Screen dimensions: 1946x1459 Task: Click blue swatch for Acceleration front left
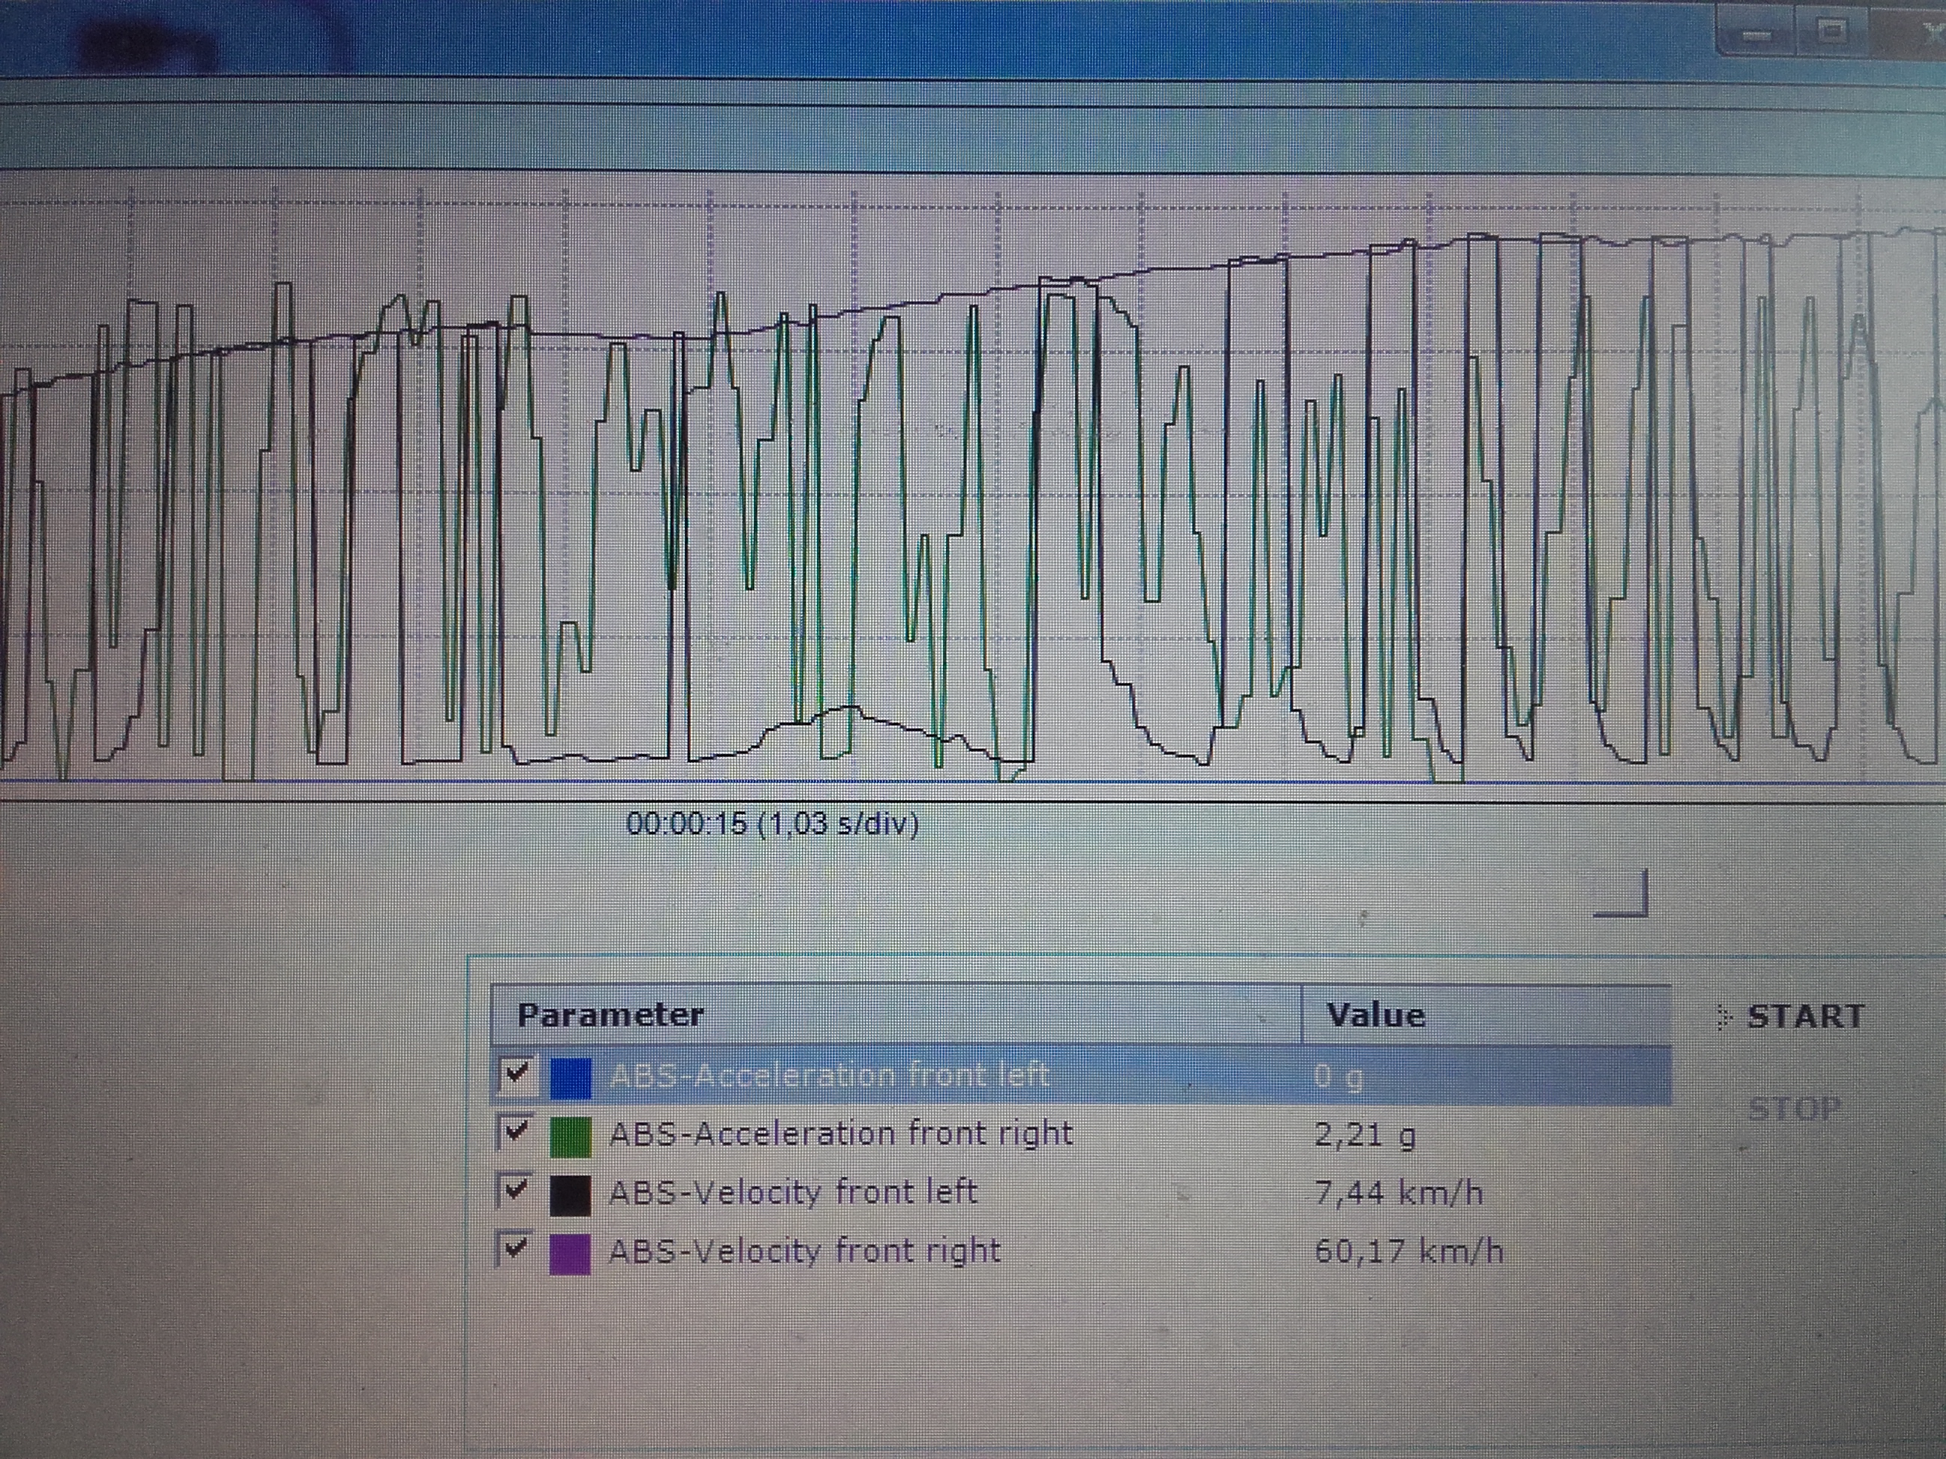tap(570, 1077)
